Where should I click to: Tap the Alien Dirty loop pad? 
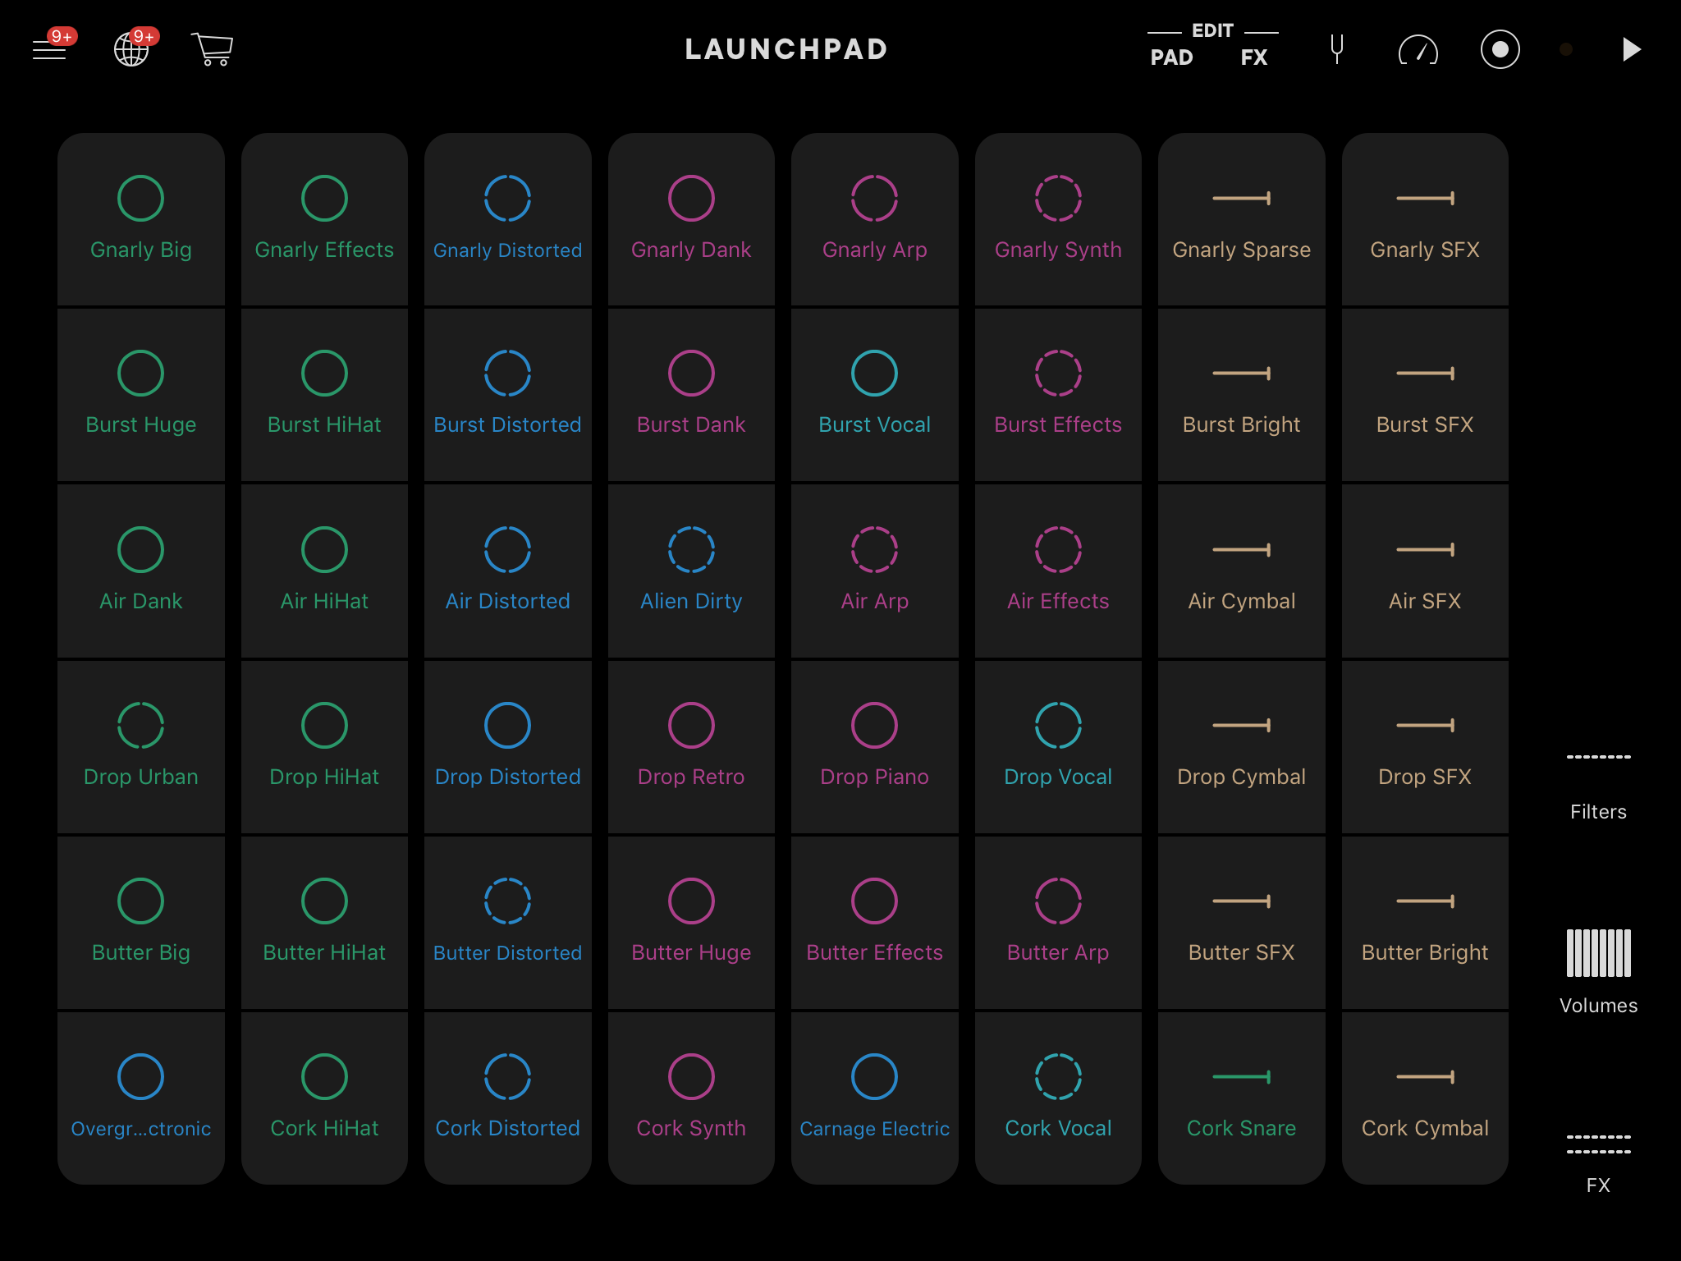click(691, 571)
